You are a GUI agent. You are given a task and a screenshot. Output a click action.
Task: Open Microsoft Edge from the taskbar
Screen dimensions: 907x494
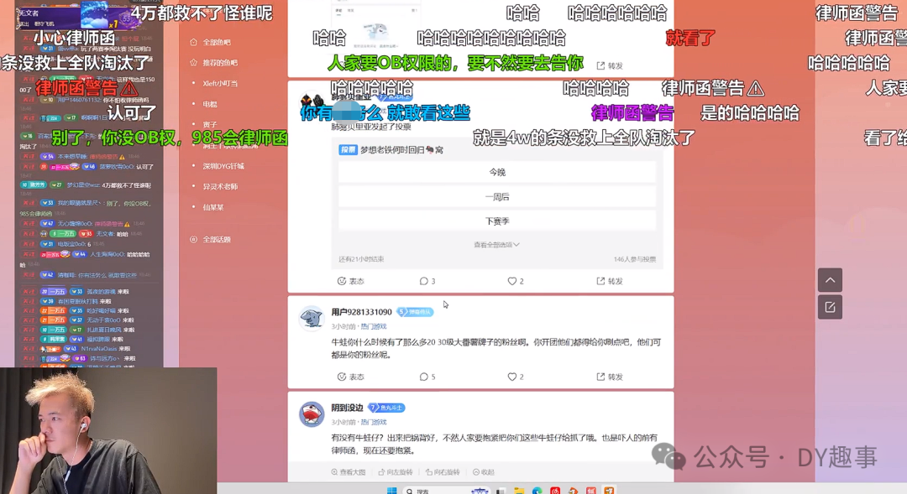point(537,491)
